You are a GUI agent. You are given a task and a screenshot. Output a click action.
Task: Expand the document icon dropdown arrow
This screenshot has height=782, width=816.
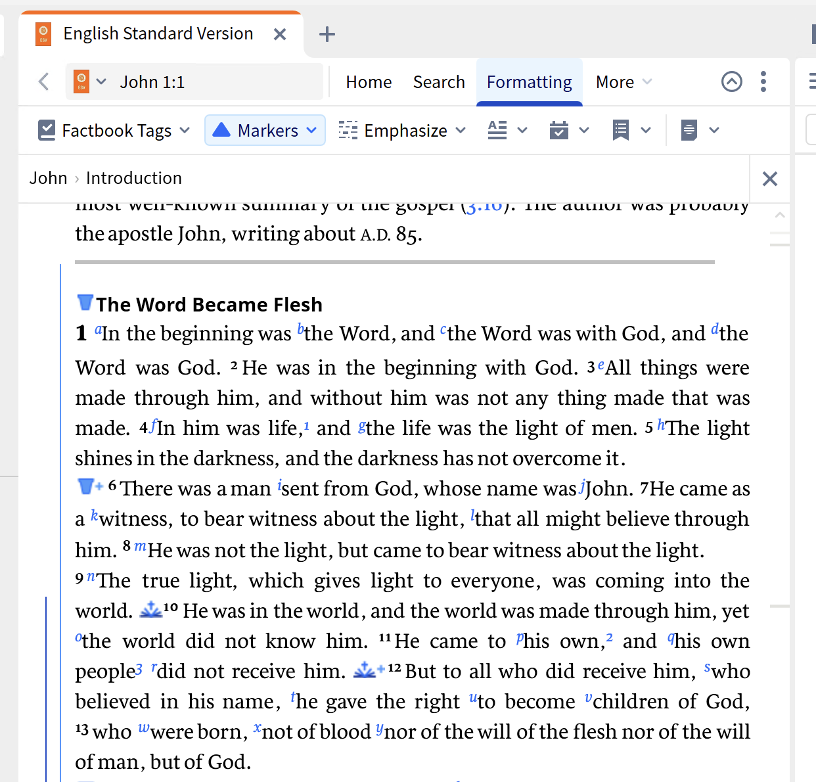[x=714, y=130]
